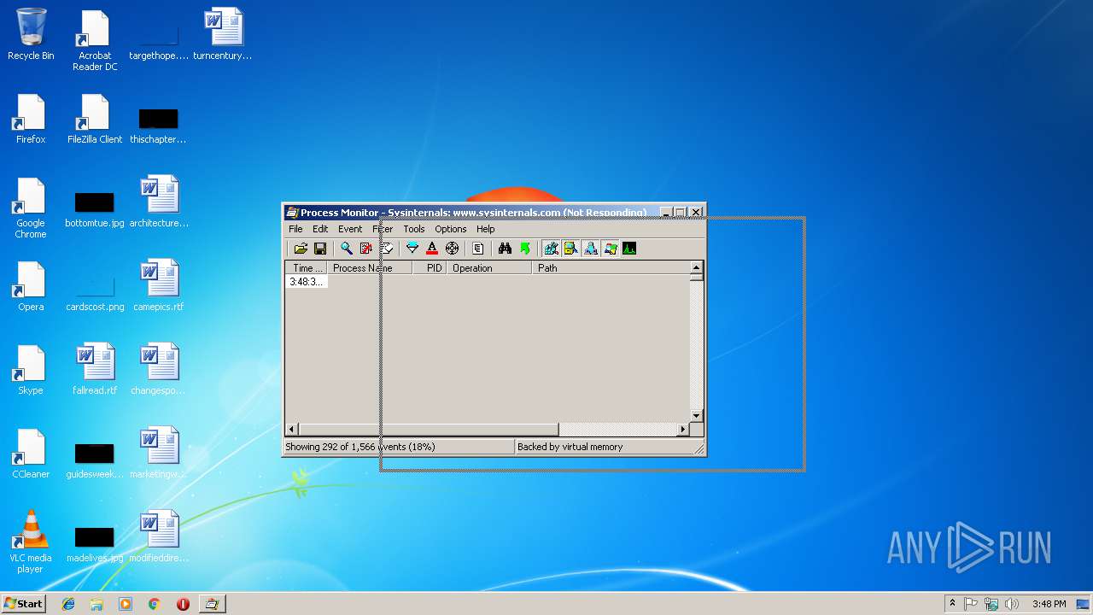Image resolution: width=1093 pixels, height=615 pixels.
Task: Toggle the Capture magnifying glass icon
Action: (347, 249)
